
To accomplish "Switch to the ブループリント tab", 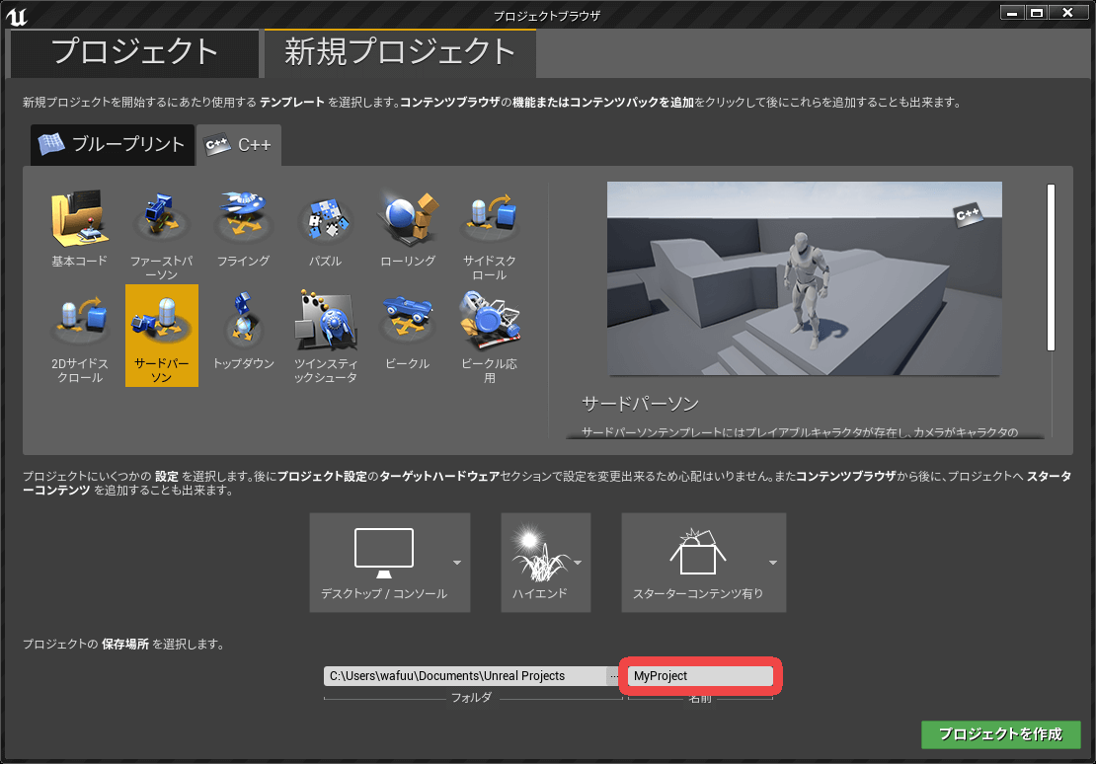I will coord(112,145).
